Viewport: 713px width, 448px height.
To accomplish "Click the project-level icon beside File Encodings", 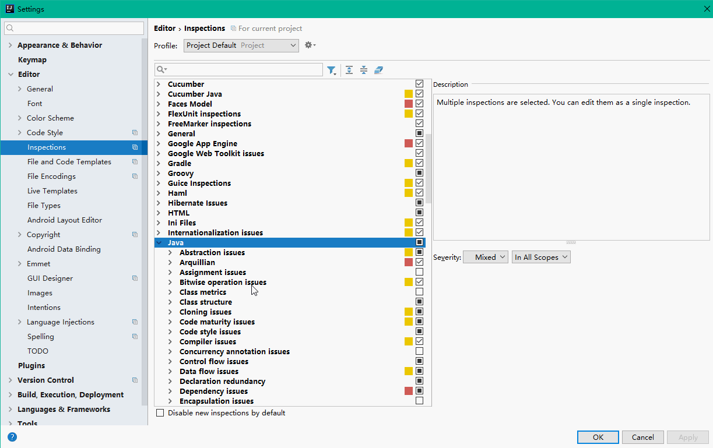I will point(135,177).
